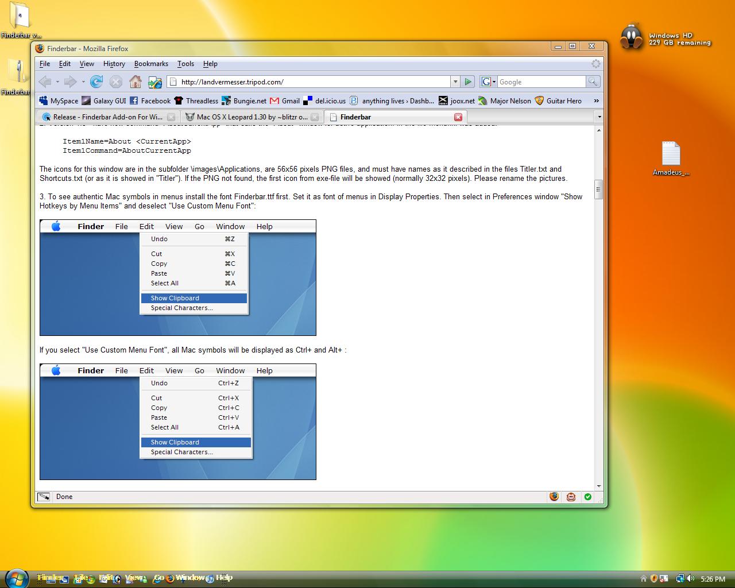This screenshot has height=588, width=735.
Task: Close the Release - Finderbar Add-on tab
Action: click(x=171, y=117)
